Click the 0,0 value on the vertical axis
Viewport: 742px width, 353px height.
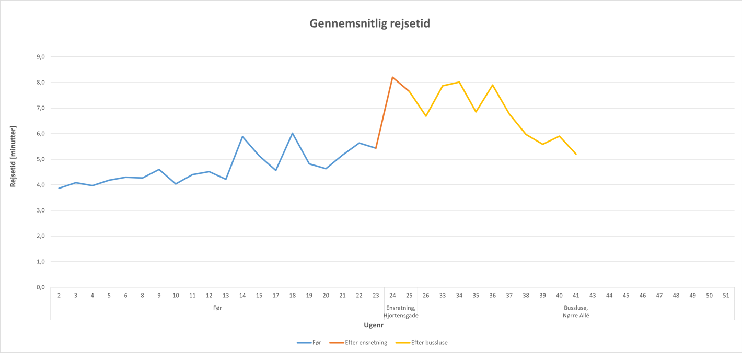40,287
